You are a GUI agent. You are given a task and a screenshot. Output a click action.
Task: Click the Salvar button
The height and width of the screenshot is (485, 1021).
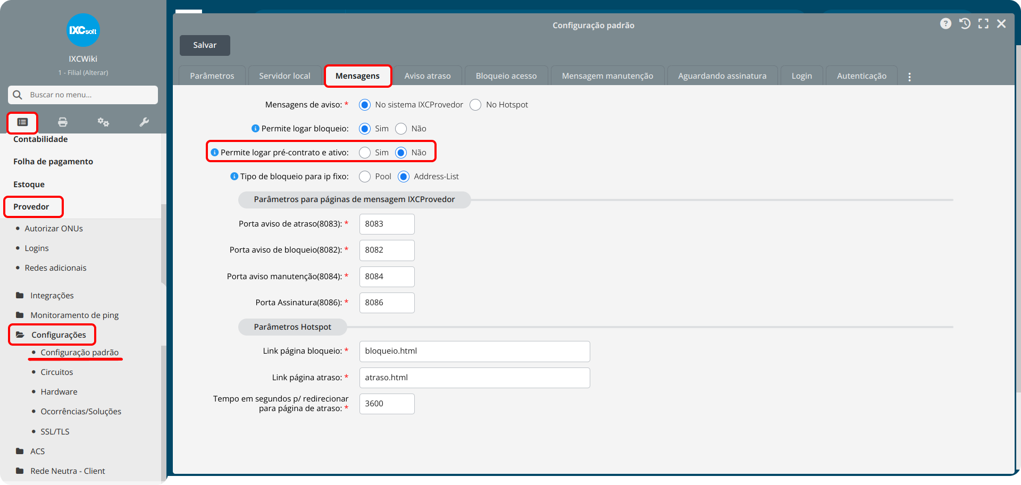point(205,45)
